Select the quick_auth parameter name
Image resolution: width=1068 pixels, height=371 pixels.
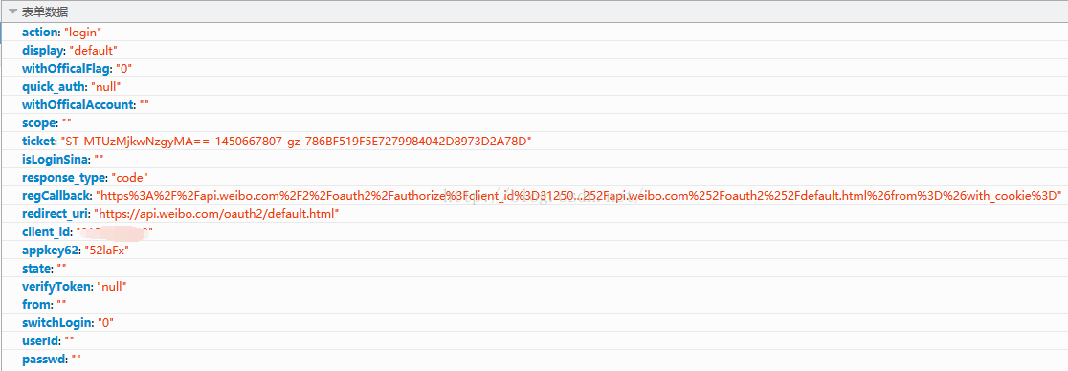tap(53, 86)
